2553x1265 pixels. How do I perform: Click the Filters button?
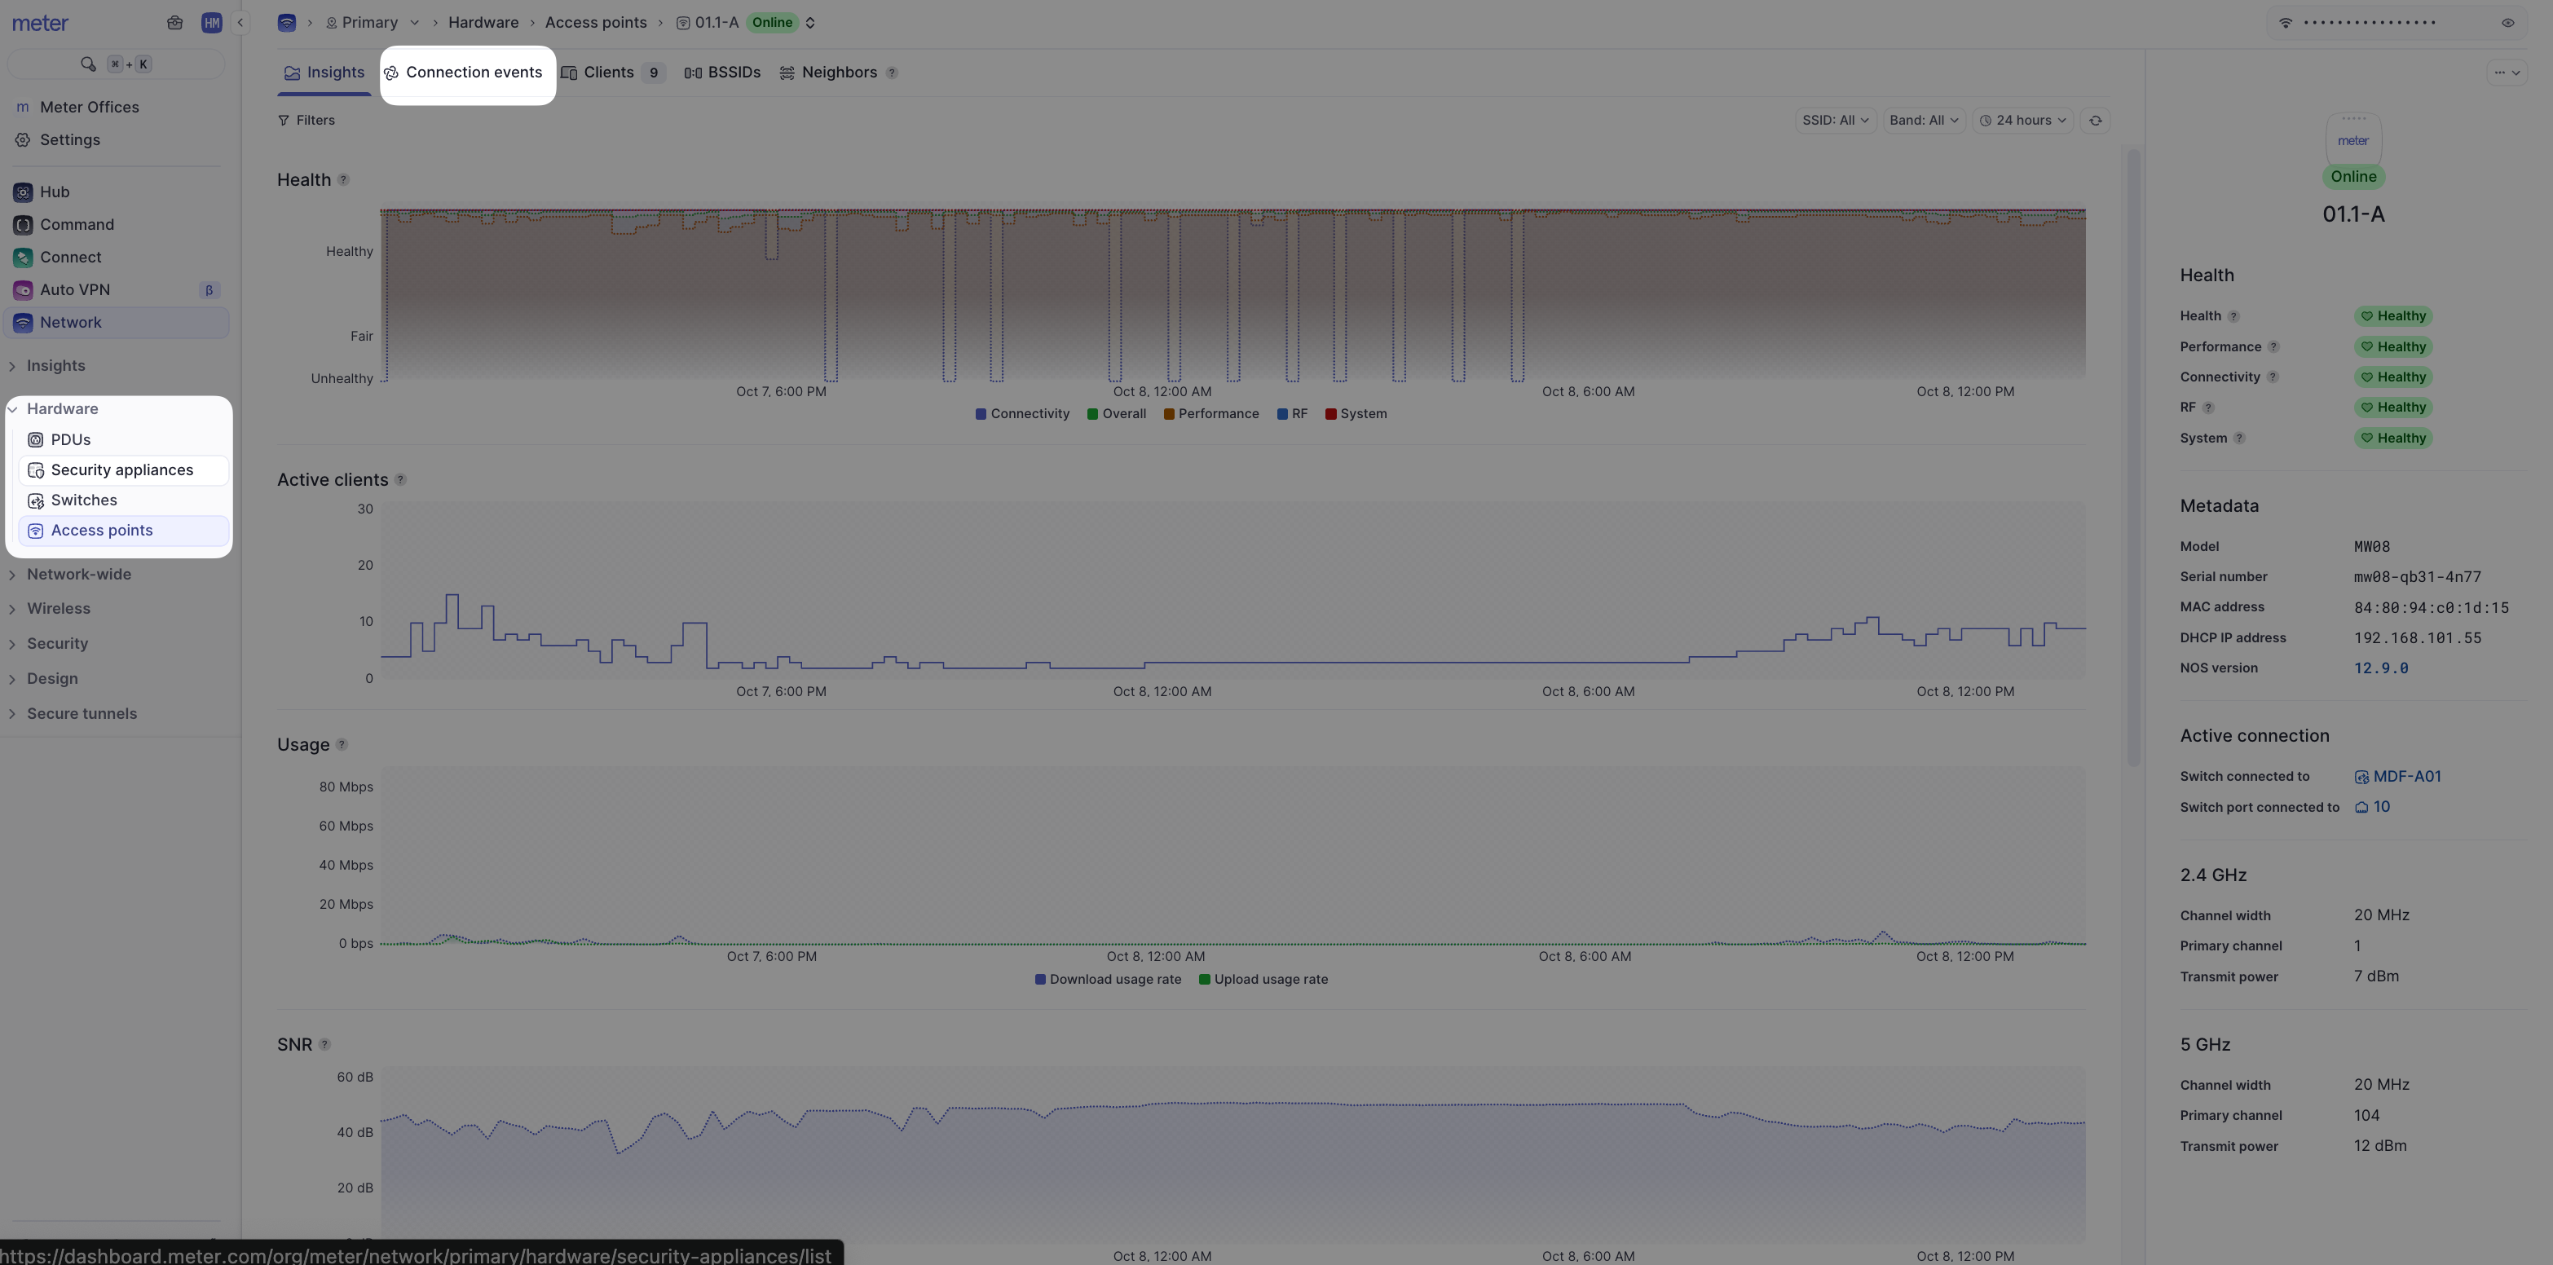click(x=306, y=121)
